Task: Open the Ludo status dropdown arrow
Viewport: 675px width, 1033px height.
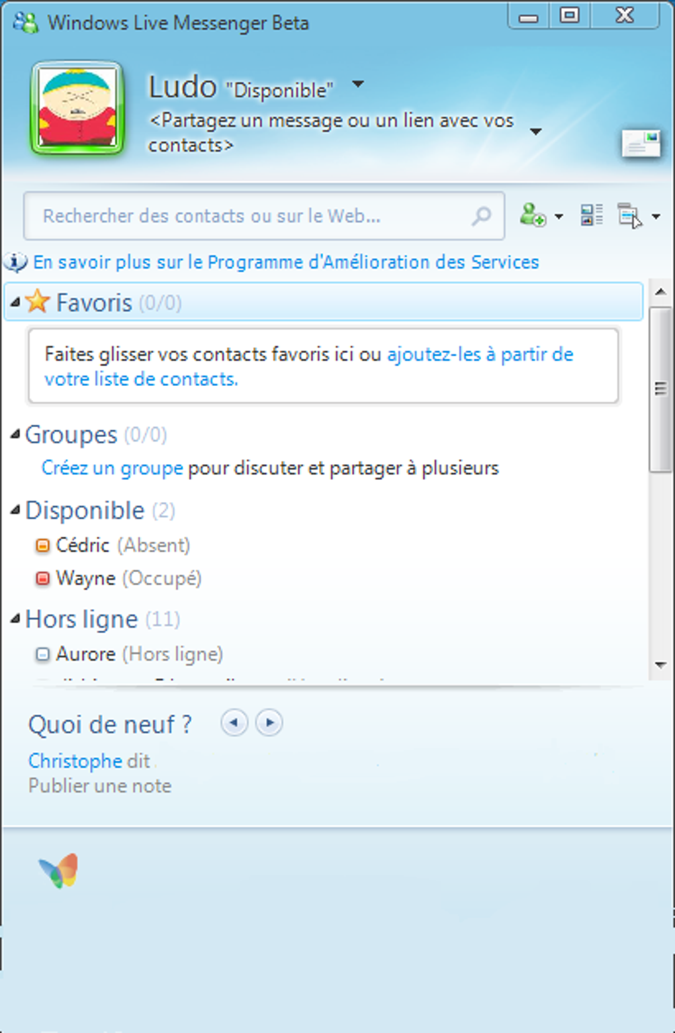Action: (358, 85)
